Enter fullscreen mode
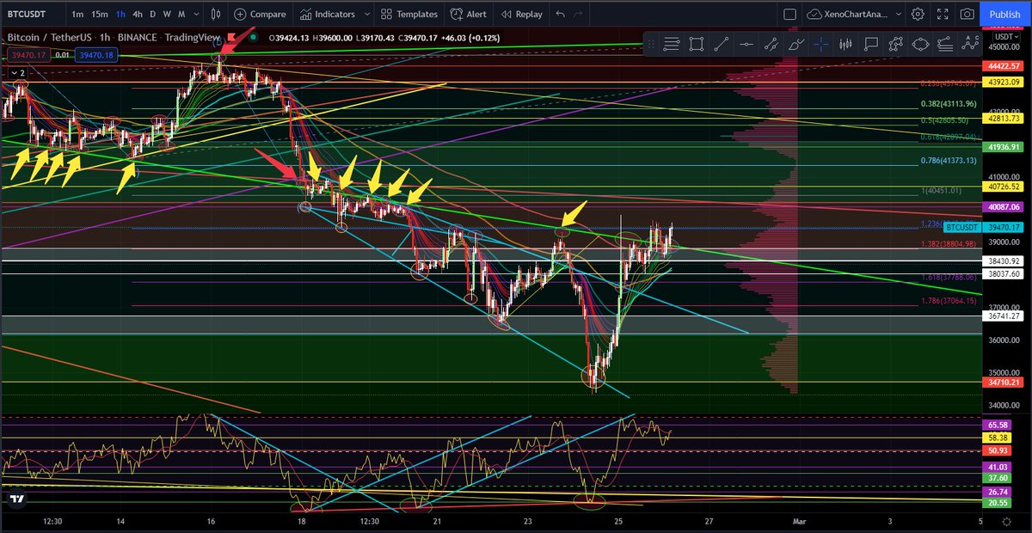Screen dimensions: 1032x533 [x=943, y=14]
